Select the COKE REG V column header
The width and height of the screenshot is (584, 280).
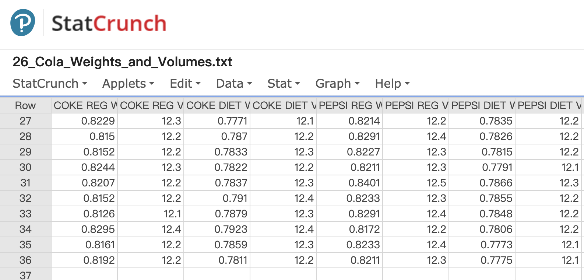pos(151,105)
